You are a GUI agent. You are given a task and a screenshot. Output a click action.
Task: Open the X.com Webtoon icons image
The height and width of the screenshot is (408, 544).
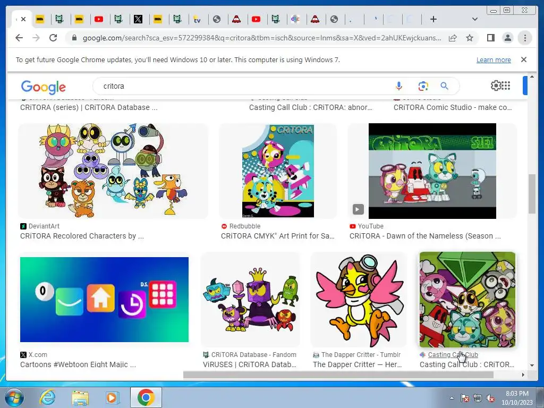[x=105, y=300]
